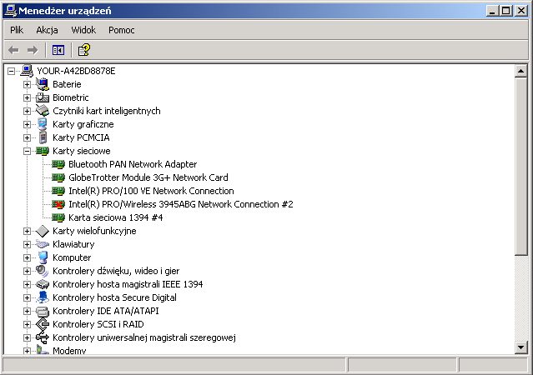The width and height of the screenshot is (533, 375).
Task: Click the disabled Intel Wireless 3945ABG icon
Action: (58, 204)
